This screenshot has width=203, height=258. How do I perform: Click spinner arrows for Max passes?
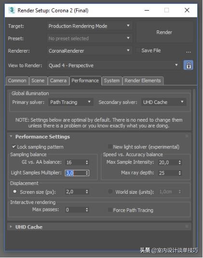87,210
